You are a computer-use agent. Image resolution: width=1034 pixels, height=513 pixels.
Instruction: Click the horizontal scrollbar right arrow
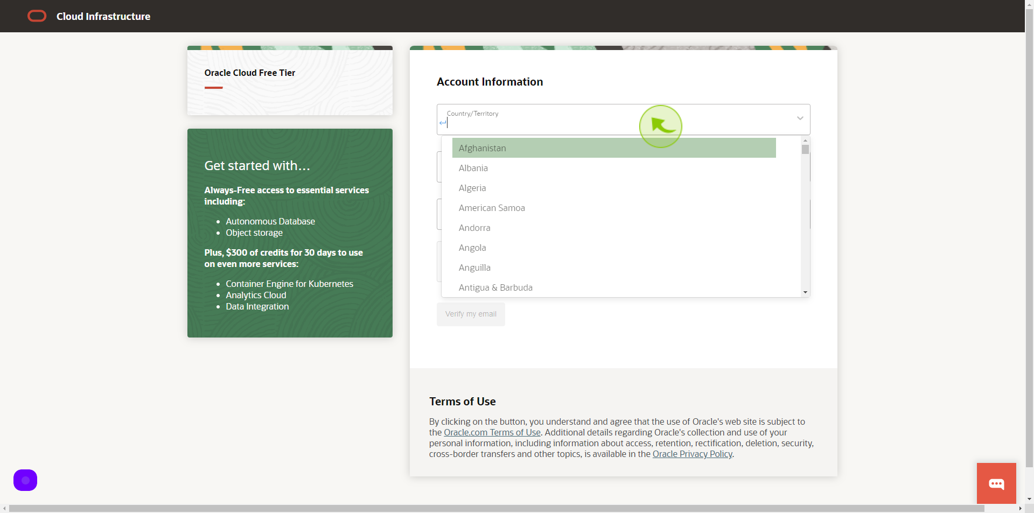tap(1020, 508)
